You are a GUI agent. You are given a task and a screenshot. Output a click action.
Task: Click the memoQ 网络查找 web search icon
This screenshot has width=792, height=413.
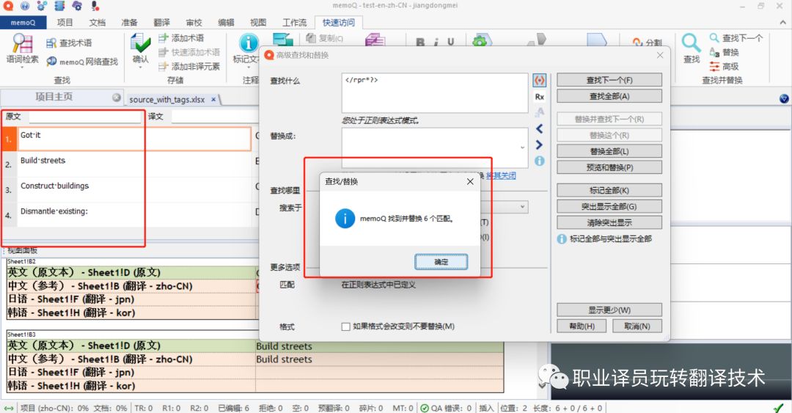click(51, 62)
